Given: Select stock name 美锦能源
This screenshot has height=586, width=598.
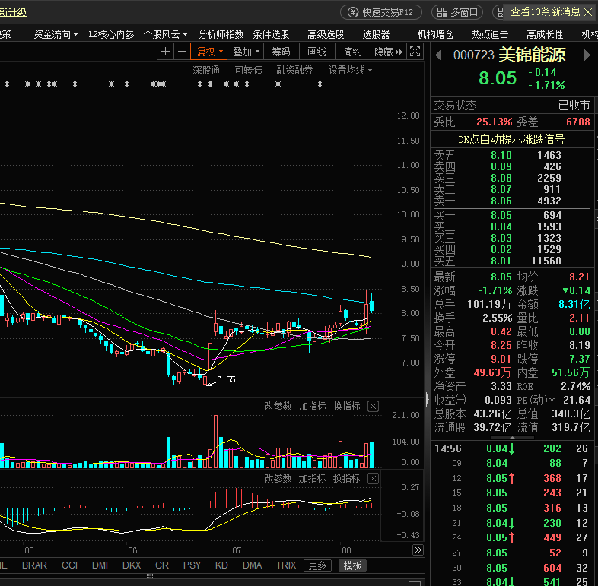Looking at the screenshot, I should [532, 55].
